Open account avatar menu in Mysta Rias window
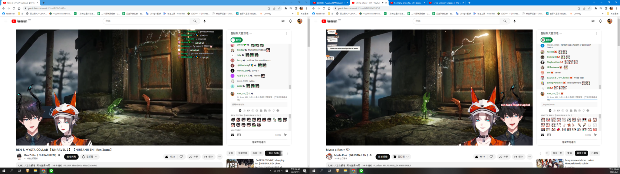Image resolution: width=620 pixels, height=174 pixels. coord(610,21)
